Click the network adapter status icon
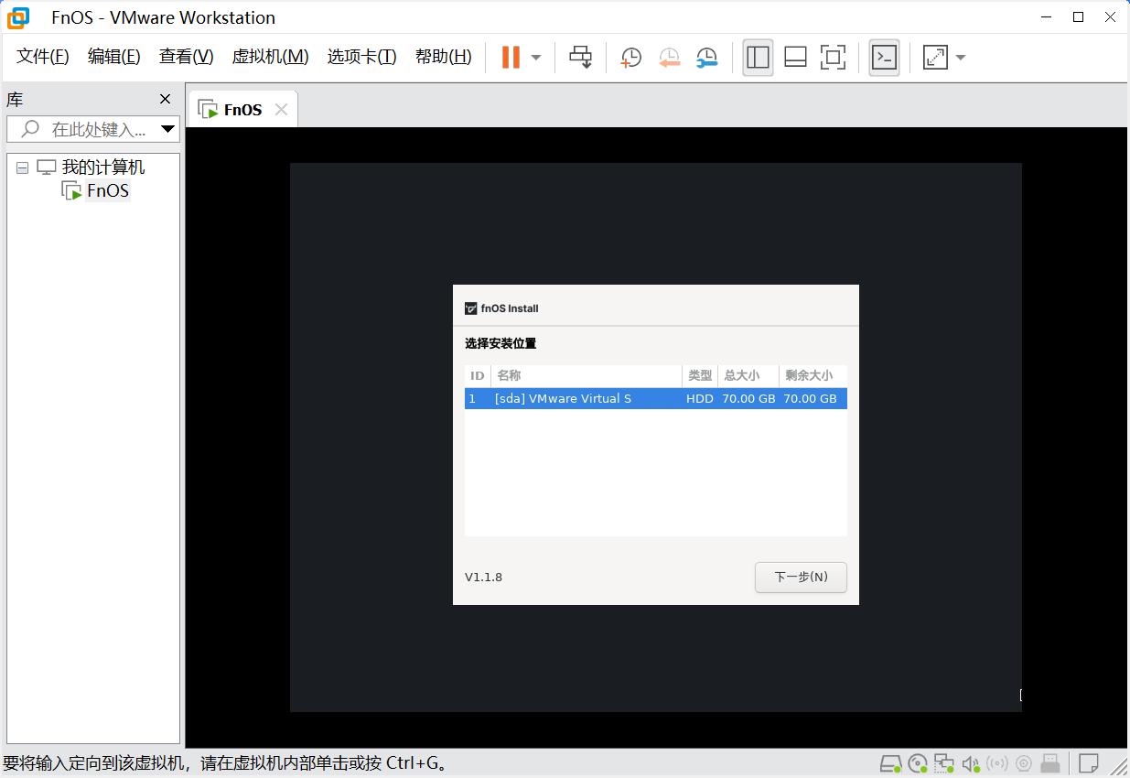 944,763
